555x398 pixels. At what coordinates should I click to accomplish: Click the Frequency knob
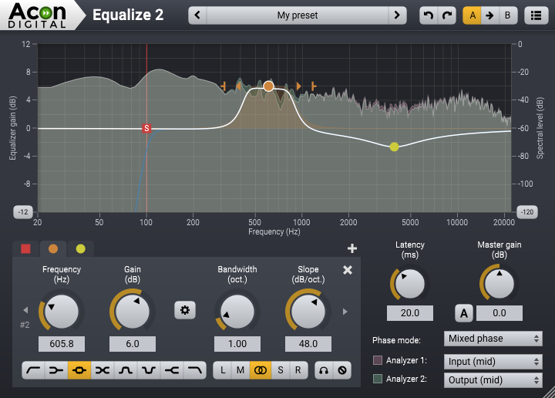(62, 312)
